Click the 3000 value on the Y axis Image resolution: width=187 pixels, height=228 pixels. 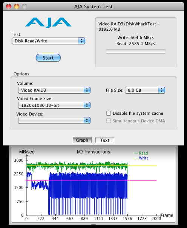pyautogui.click(x=19, y=160)
